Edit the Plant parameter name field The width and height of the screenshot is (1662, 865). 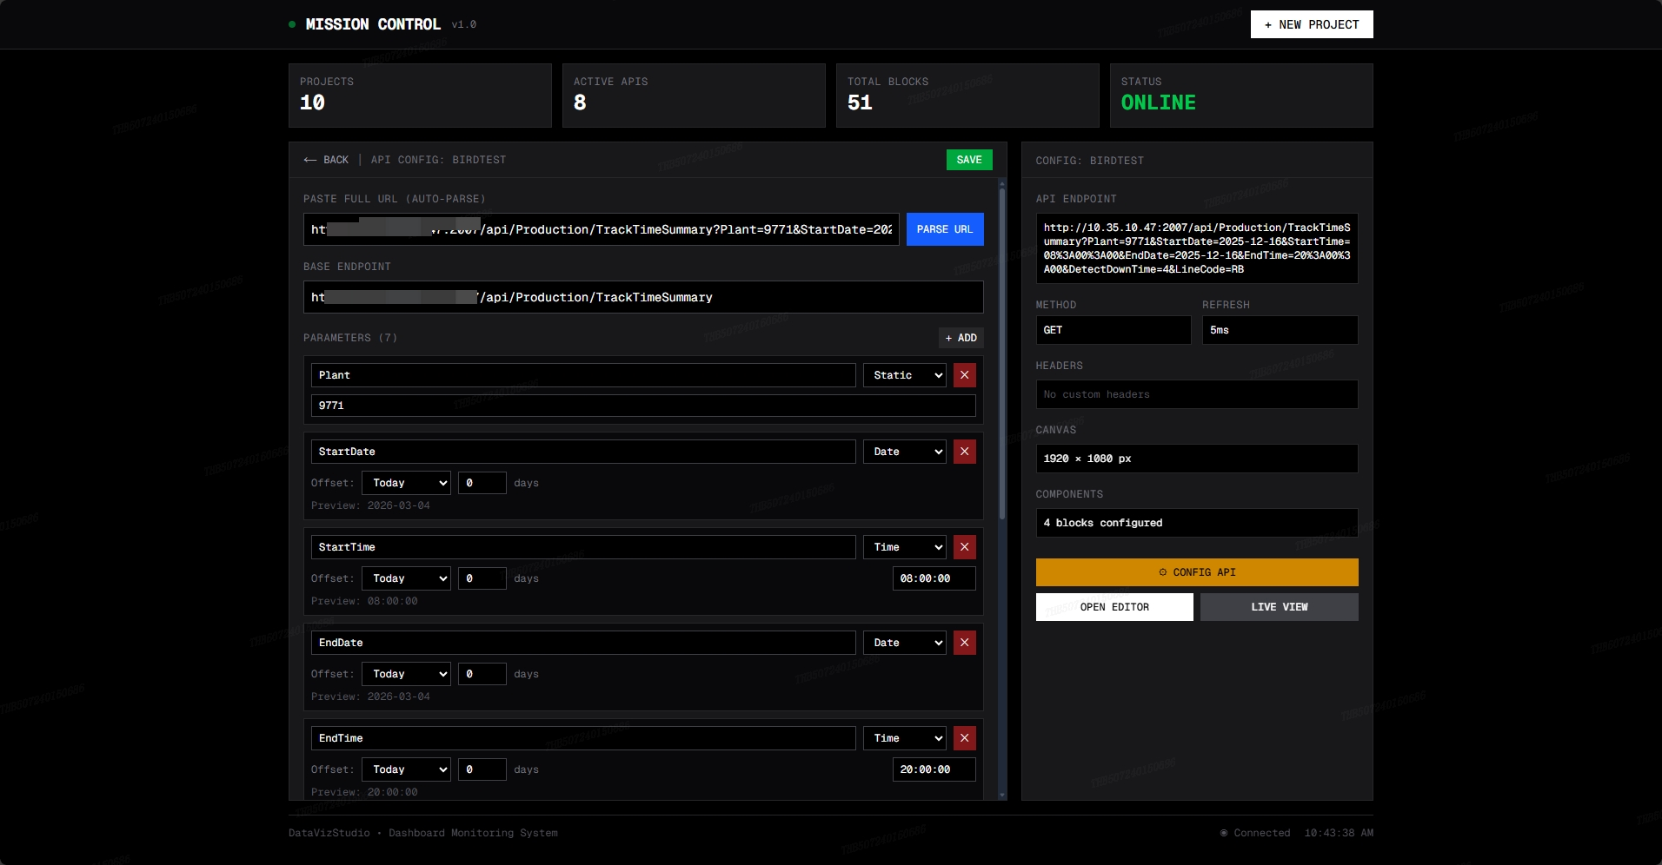583,375
